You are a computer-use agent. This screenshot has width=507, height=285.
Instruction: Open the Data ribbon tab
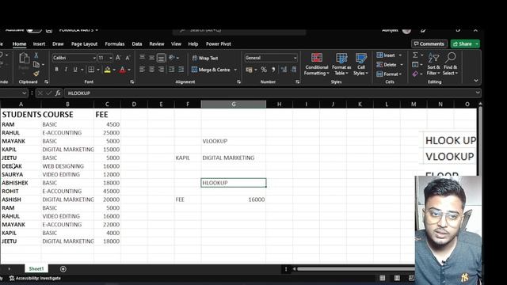pyautogui.click(x=137, y=44)
